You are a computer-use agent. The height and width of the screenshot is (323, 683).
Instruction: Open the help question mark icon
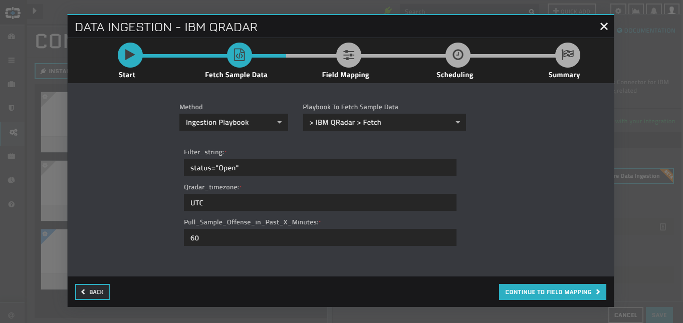[x=12, y=204]
